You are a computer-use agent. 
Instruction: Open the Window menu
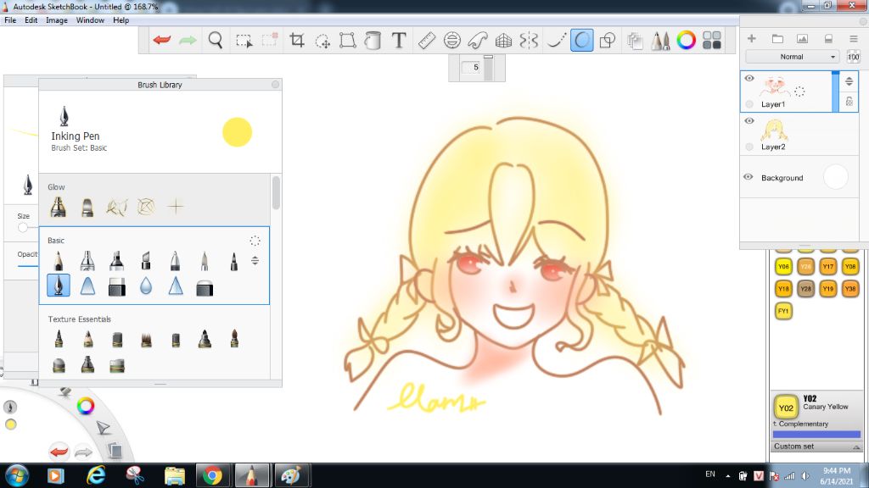pos(90,20)
